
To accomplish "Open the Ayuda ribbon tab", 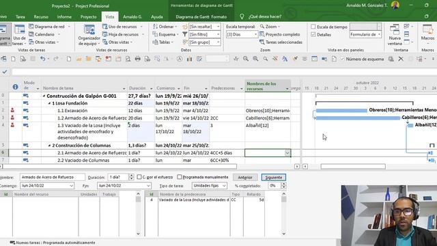I will pyautogui.click(x=156, y=16).
